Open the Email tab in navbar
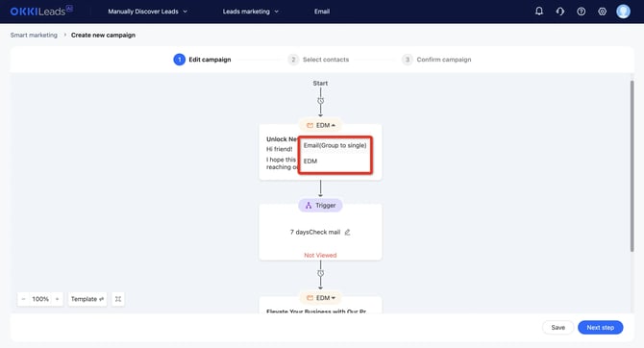The image size is (644, 348). [322, 12]
